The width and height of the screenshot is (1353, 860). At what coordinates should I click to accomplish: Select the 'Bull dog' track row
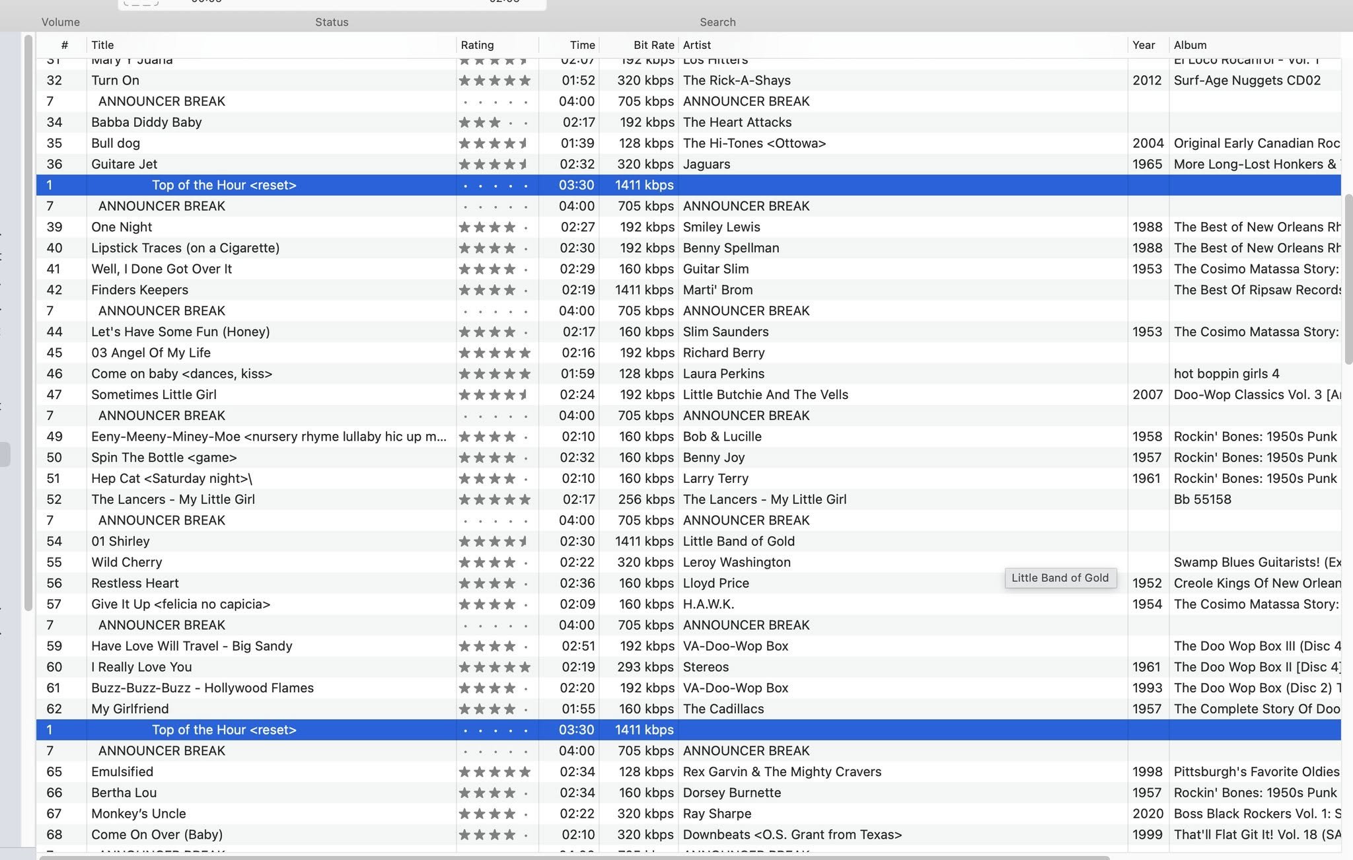(688, 143)
